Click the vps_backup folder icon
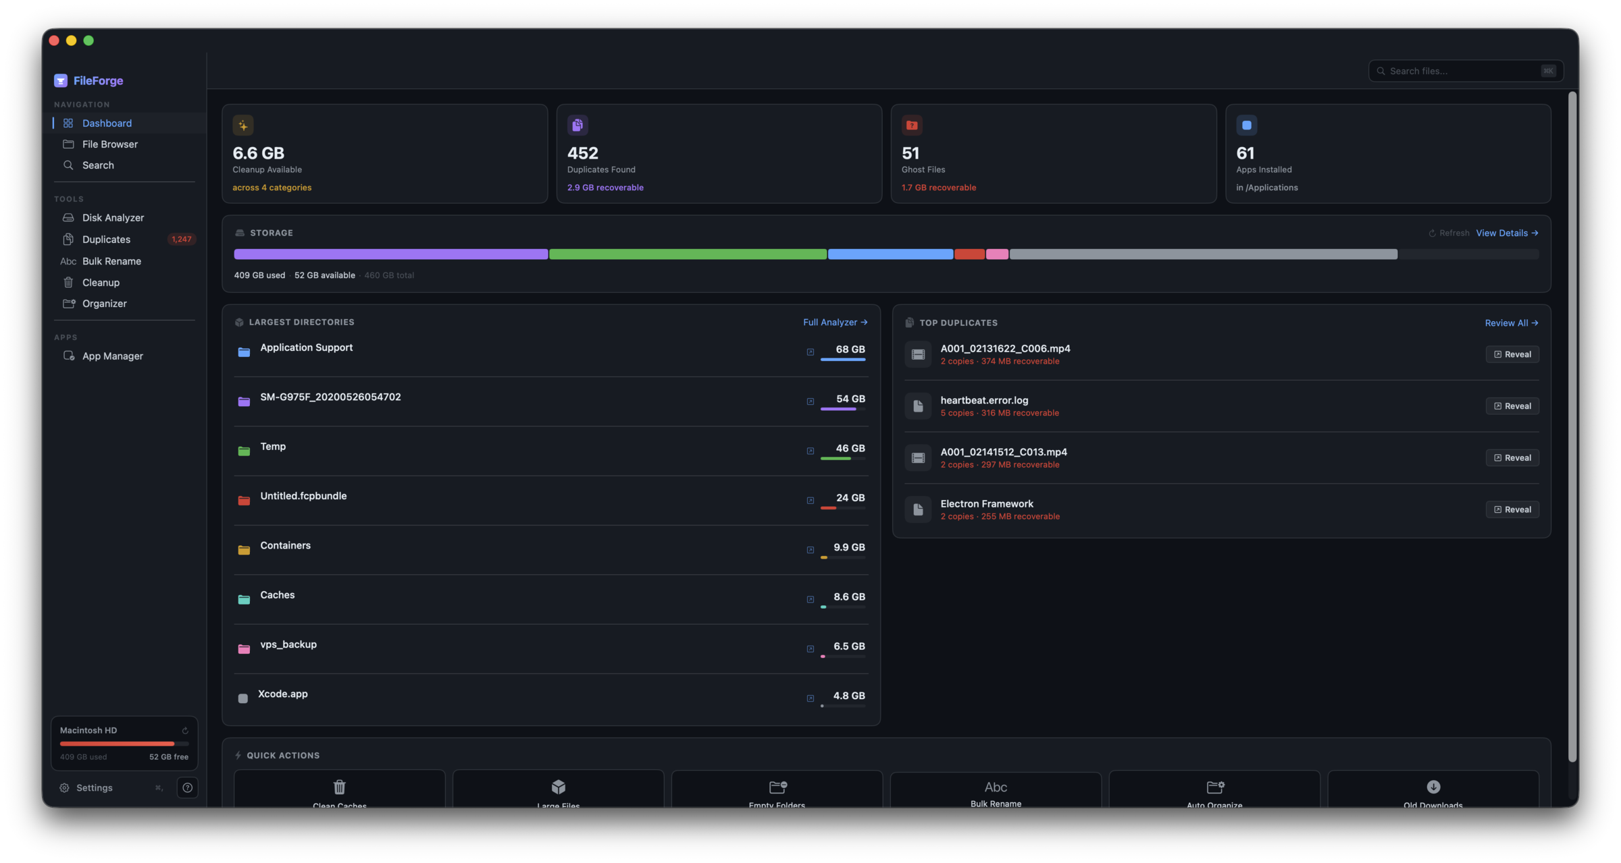 point(245,649)
